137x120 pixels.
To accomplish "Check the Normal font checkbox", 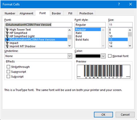I will point(110,56).
